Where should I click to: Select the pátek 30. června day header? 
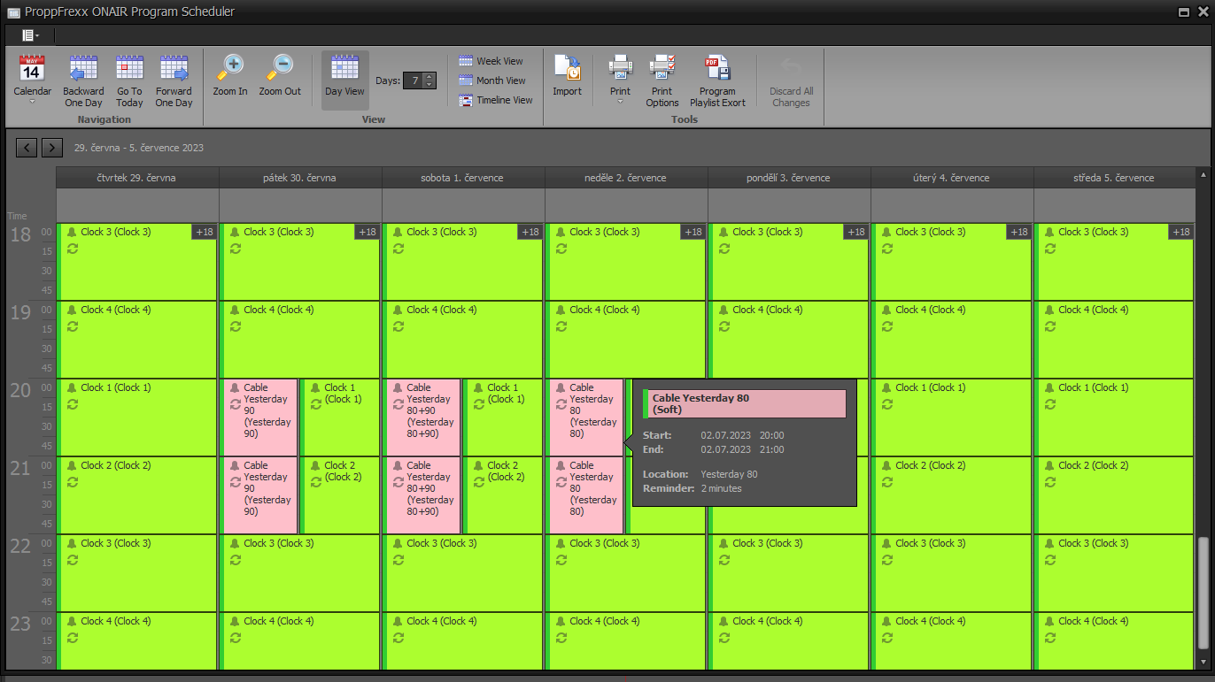pos(300,178)
